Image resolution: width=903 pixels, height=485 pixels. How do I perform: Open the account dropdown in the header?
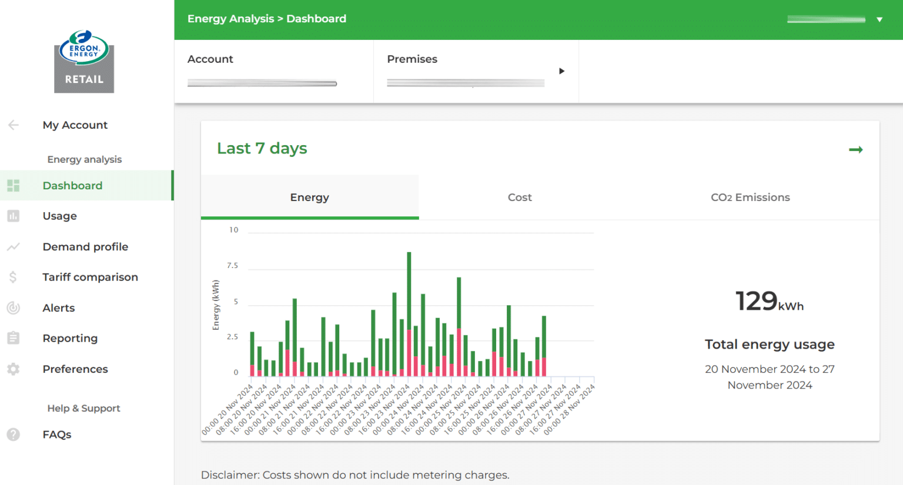pos(880,19)
